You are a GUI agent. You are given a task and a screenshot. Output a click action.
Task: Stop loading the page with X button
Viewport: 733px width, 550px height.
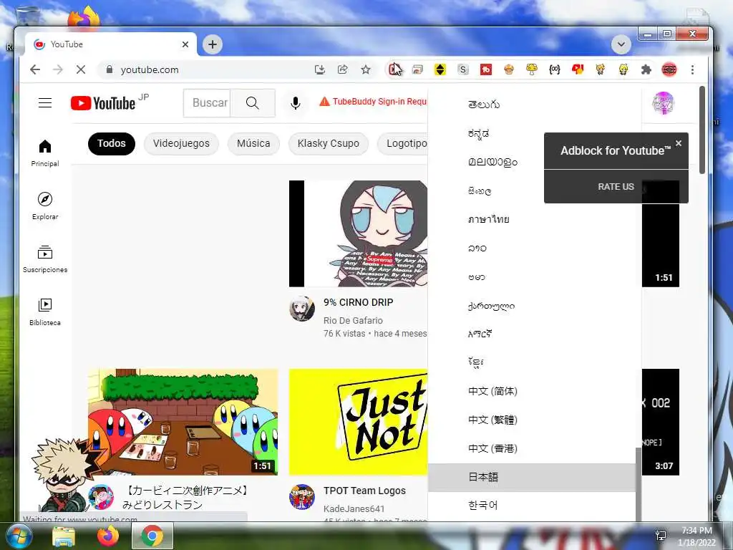click(81, 69)
